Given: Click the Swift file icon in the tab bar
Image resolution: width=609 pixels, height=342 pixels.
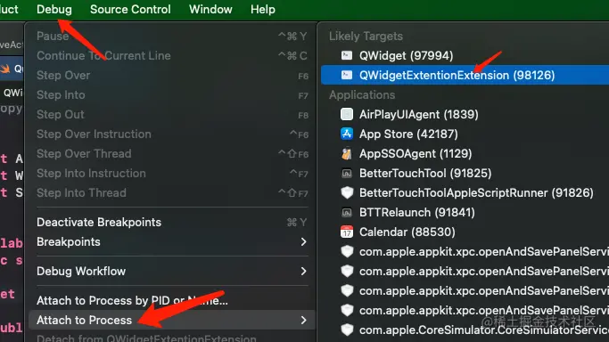Looking at the screenshot, I should pos(5,69).
